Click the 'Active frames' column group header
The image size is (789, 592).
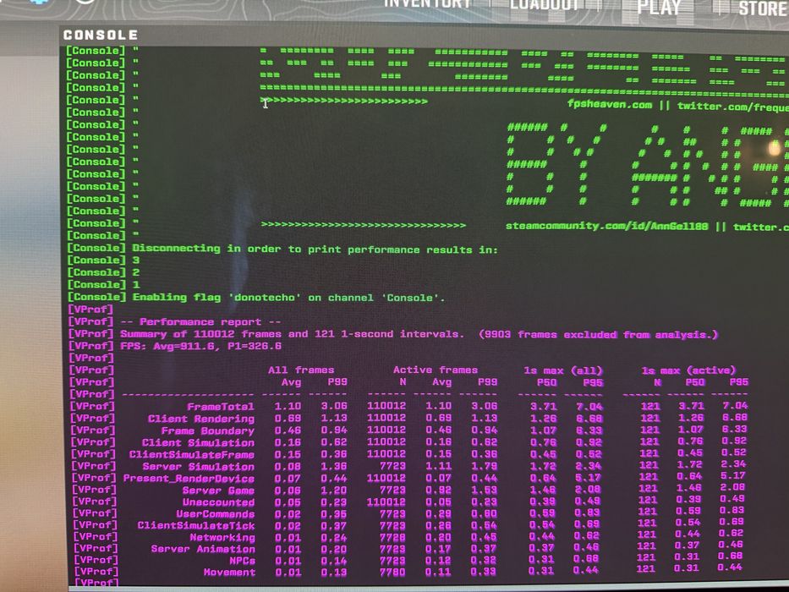(436, 370)
